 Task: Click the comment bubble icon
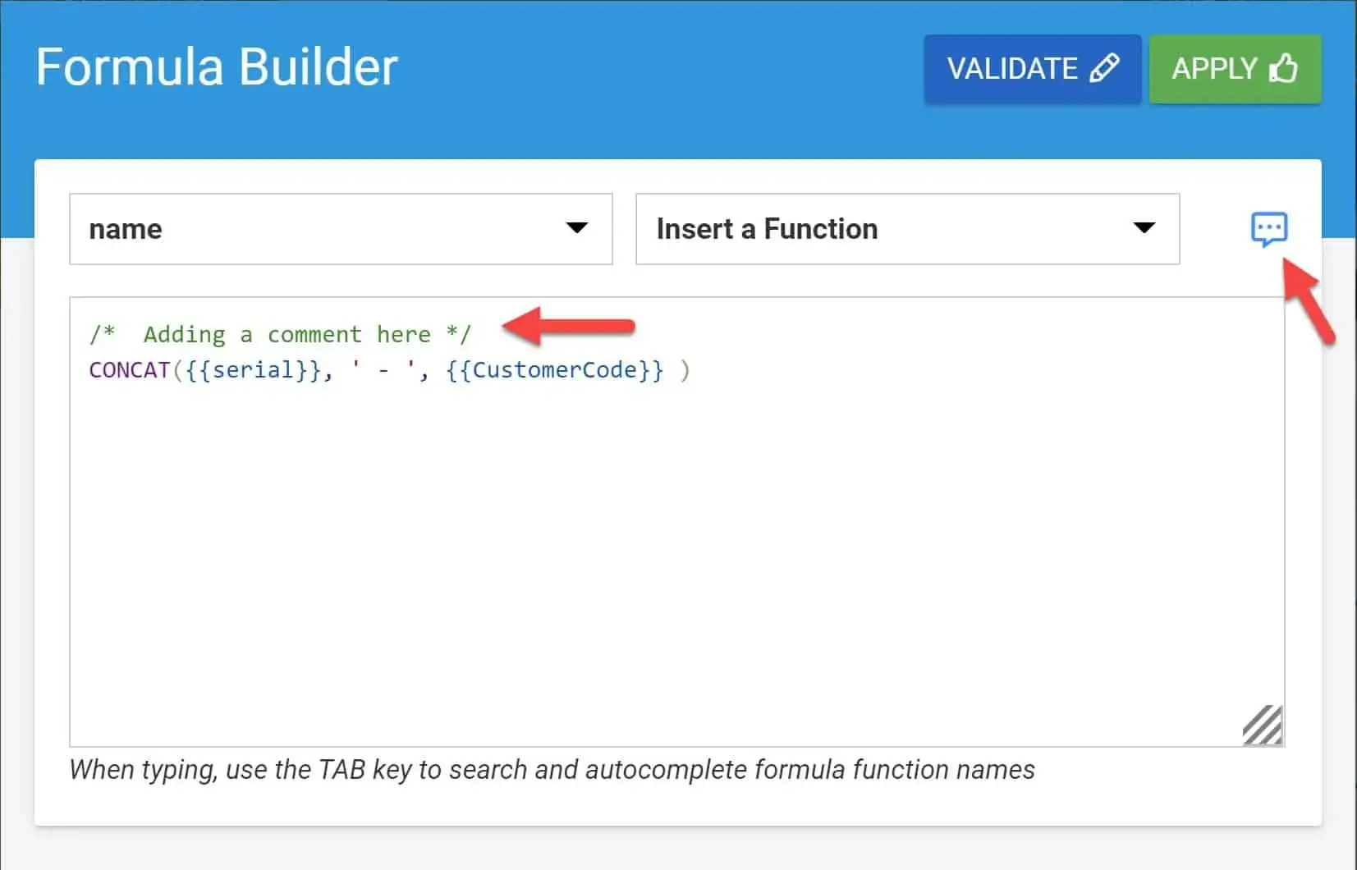[x=1268, y=229]
